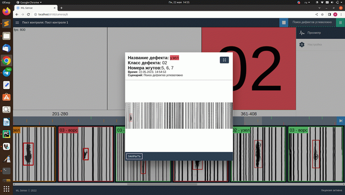Screen dimensions: 345x195
Task: Open the 02 - узел green-bordered thumbnail
Action: (258, 154)
